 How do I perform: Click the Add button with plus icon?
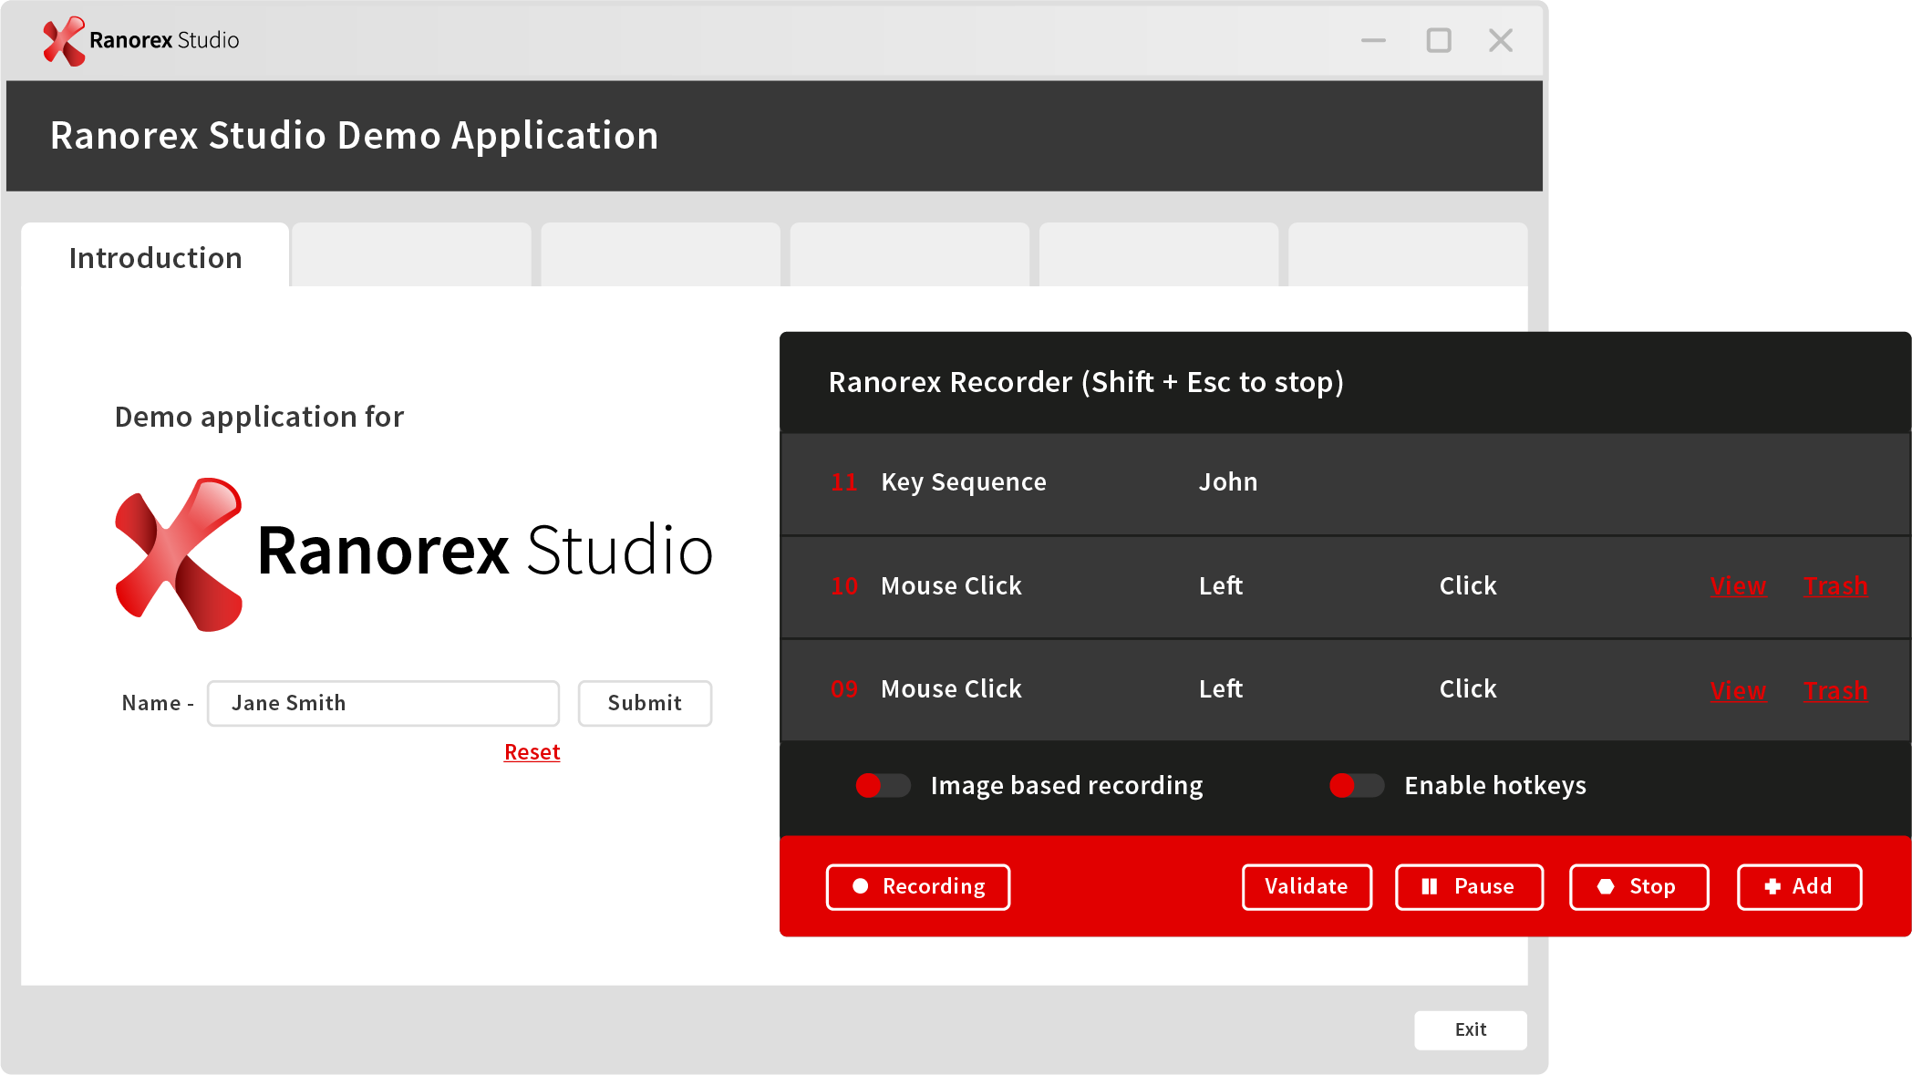tap(1799, 887)
